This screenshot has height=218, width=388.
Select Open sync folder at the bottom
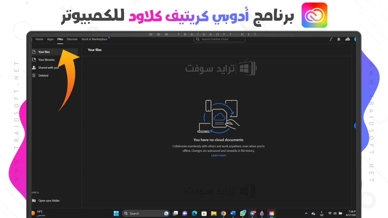tap(48, 200)
